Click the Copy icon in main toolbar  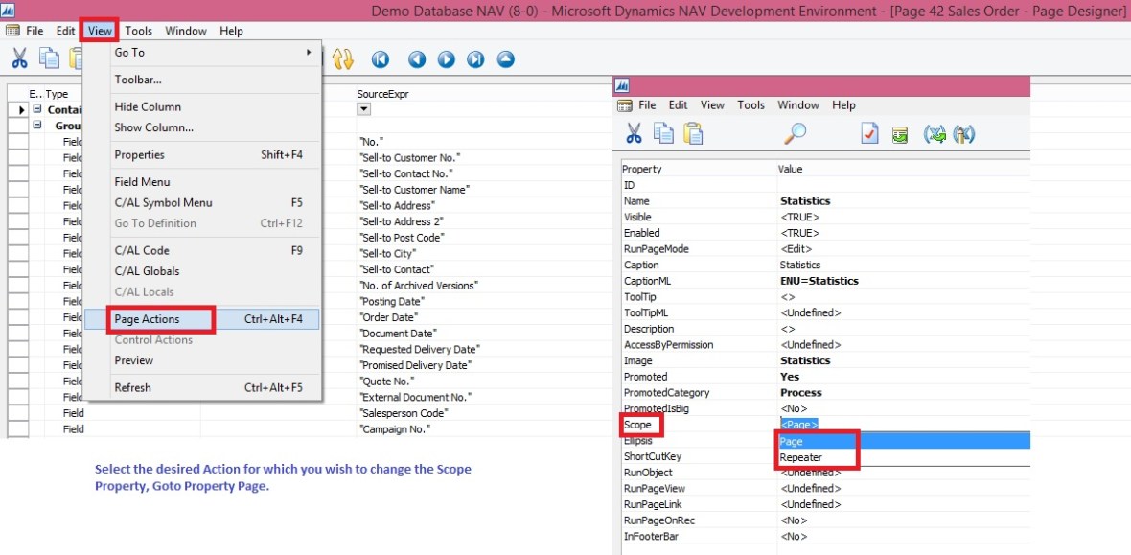[49, 59]
